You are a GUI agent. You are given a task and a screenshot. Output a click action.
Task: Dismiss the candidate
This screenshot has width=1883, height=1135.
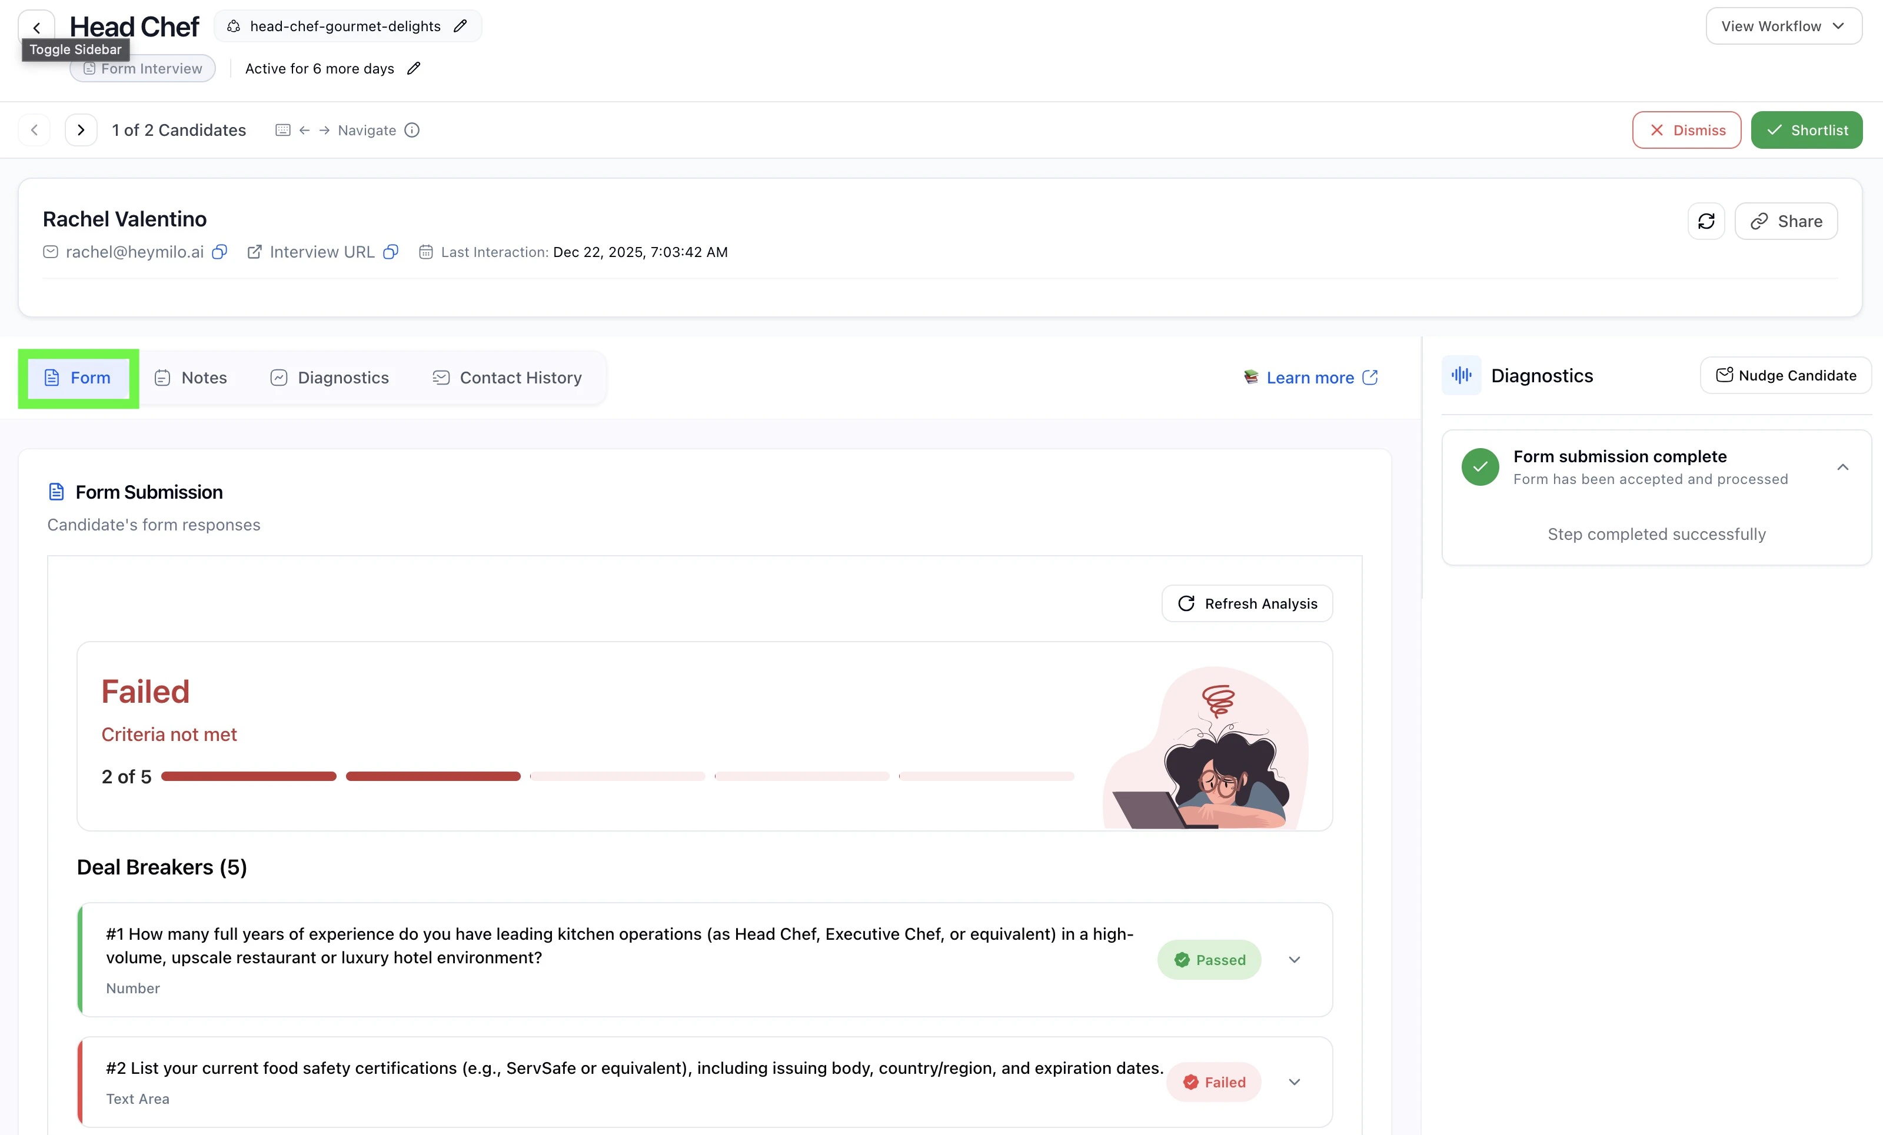click(1686, 131)
